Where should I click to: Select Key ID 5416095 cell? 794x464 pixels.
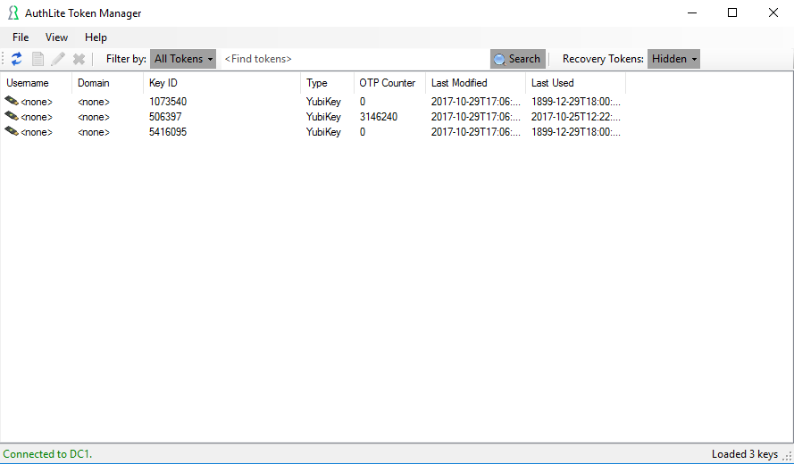168,132
